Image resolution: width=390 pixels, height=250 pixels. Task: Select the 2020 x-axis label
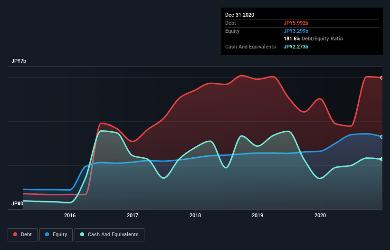tap(320, 215)
